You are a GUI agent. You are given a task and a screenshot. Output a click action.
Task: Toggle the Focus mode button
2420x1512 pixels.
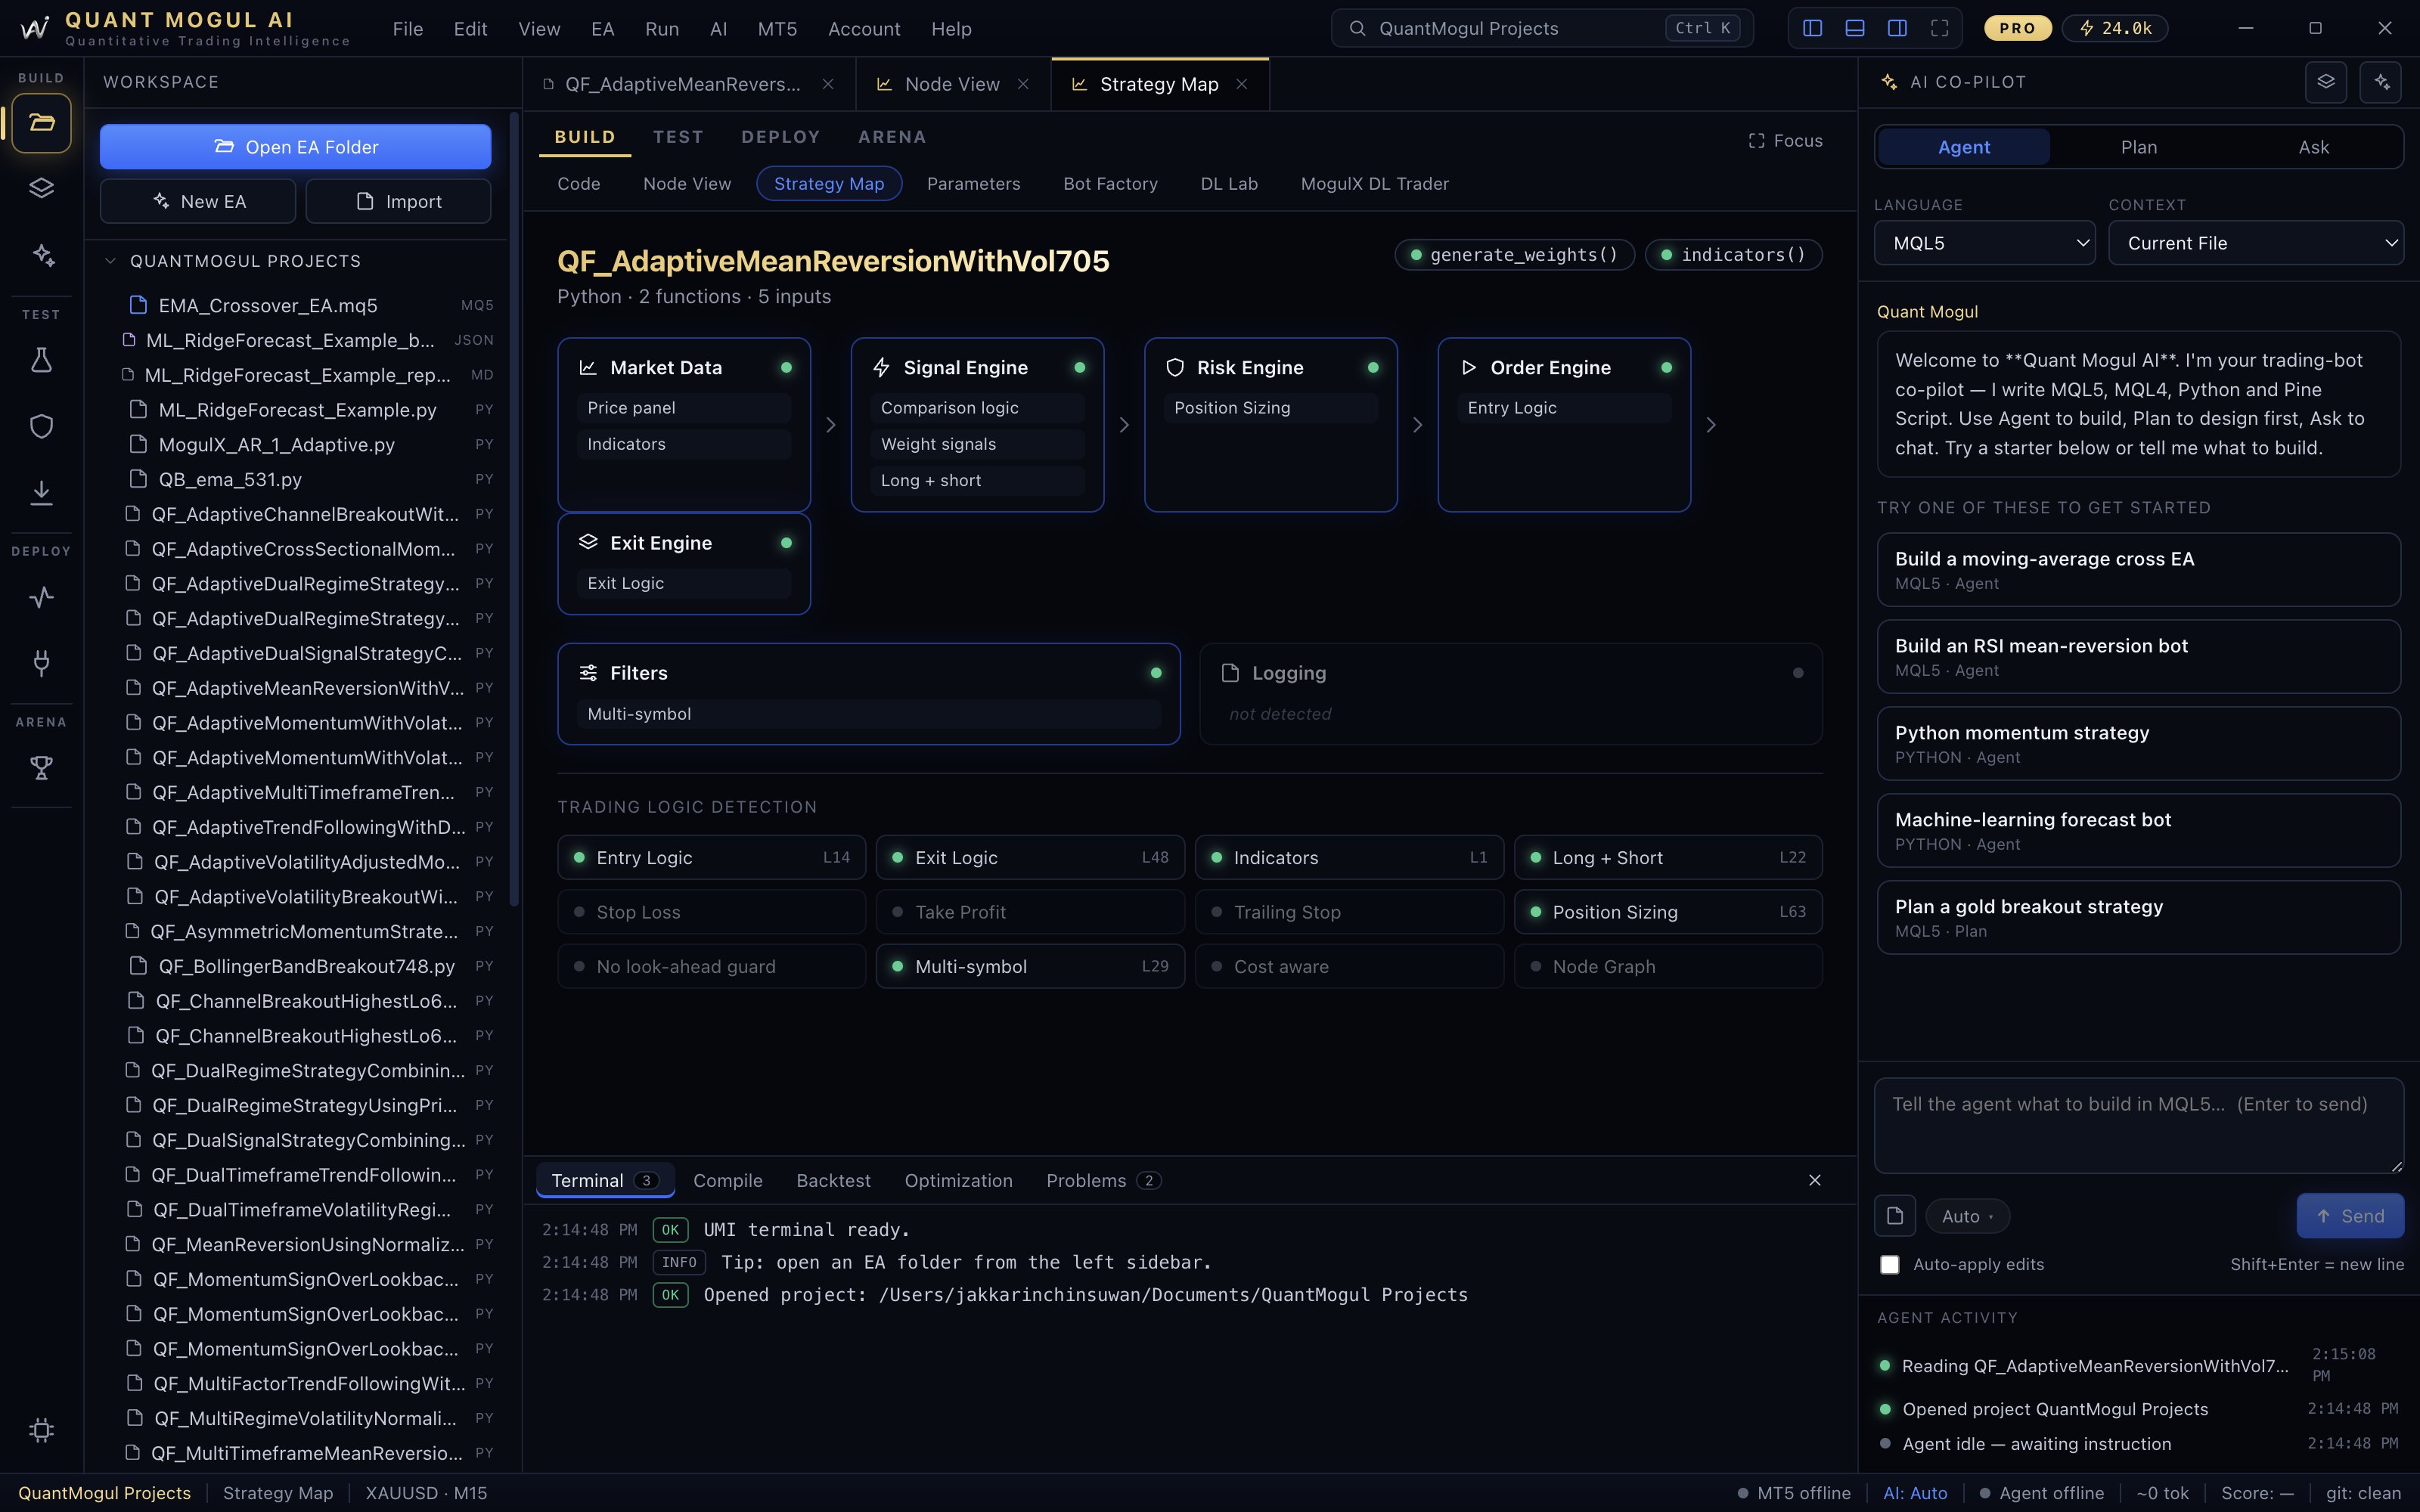[1785, 141]
